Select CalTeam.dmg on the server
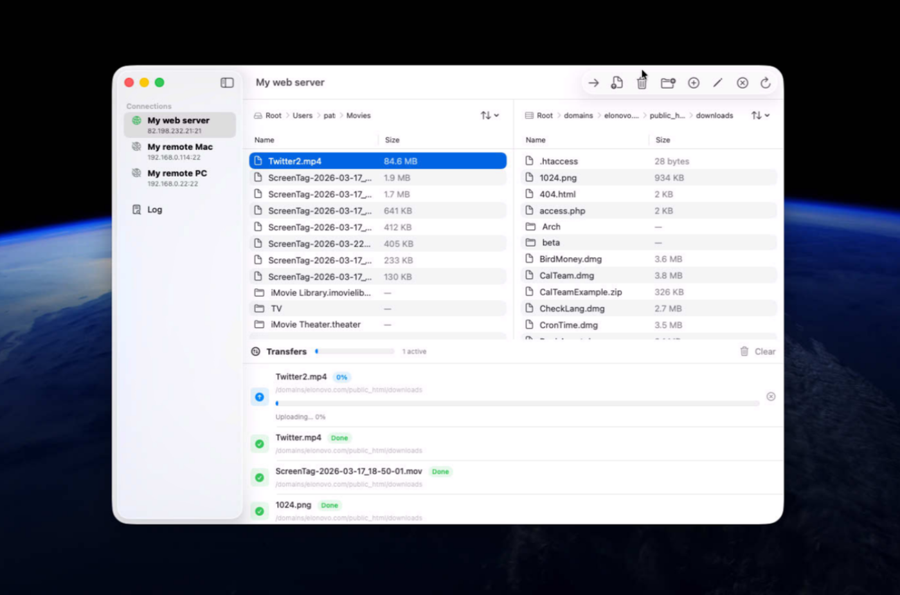The height and width of the screenshot is (595, 900). (649, 275)
